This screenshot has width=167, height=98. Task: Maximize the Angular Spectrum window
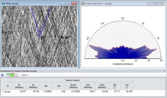point(156,3)
